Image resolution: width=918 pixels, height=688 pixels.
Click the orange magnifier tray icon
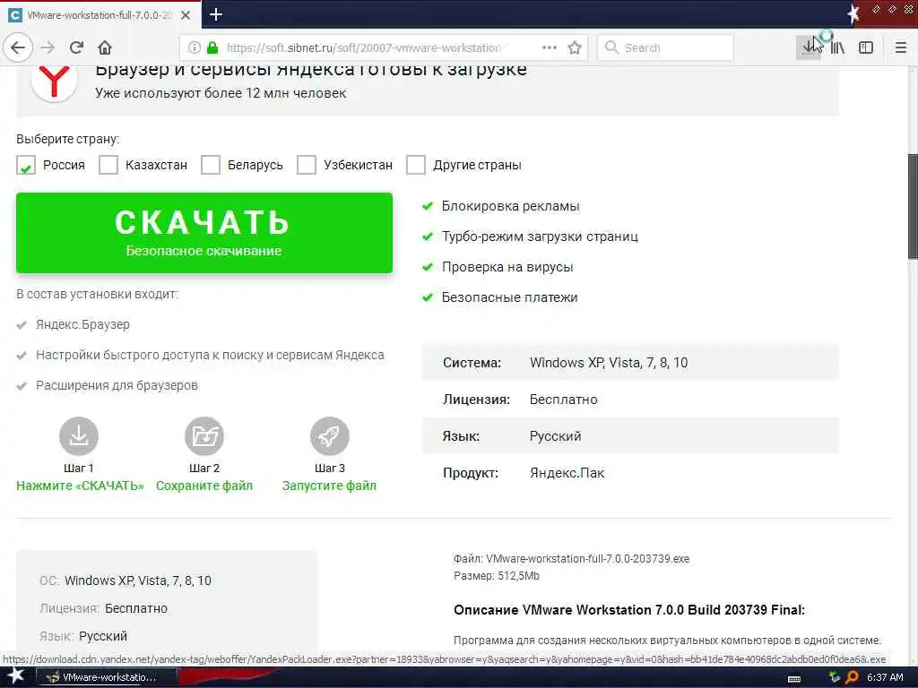(852, 677)
